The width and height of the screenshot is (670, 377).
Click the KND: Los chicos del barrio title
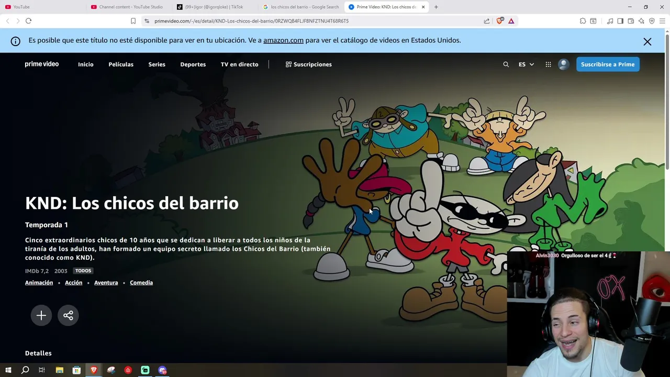pos(132,203)
